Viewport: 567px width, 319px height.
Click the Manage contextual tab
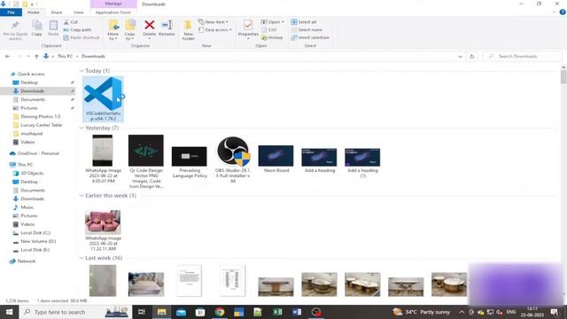pyautogui.click(x=113, y=4)
